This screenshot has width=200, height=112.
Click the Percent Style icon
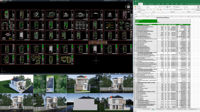pyautogui.click(x=188, y=9)
